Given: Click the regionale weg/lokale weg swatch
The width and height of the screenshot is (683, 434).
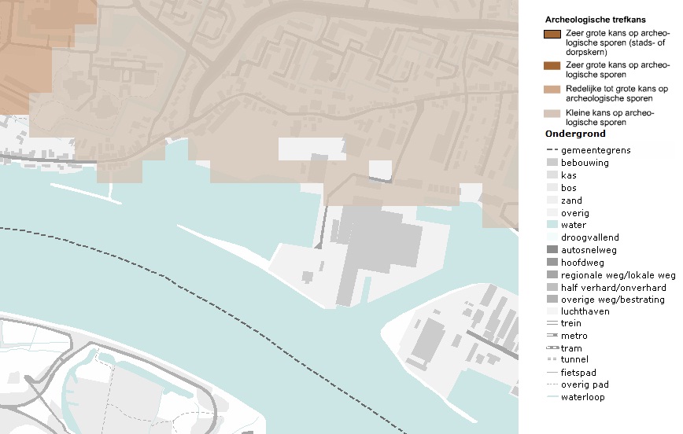Looking at the screenshot, I should coord(552,274).
